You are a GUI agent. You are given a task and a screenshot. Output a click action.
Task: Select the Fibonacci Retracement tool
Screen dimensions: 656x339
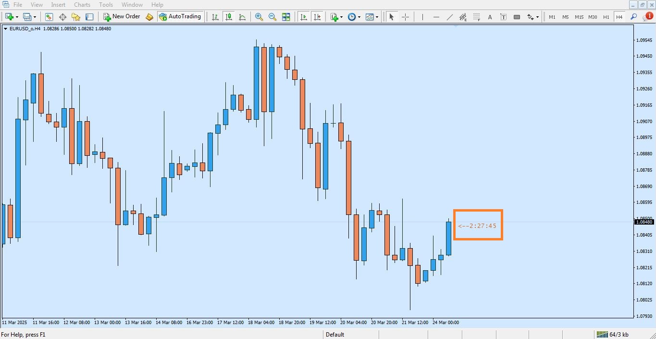point(476,17)
